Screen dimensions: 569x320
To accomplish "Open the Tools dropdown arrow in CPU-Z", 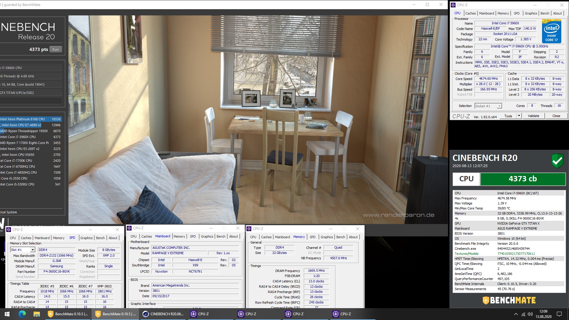I will 519,116.
